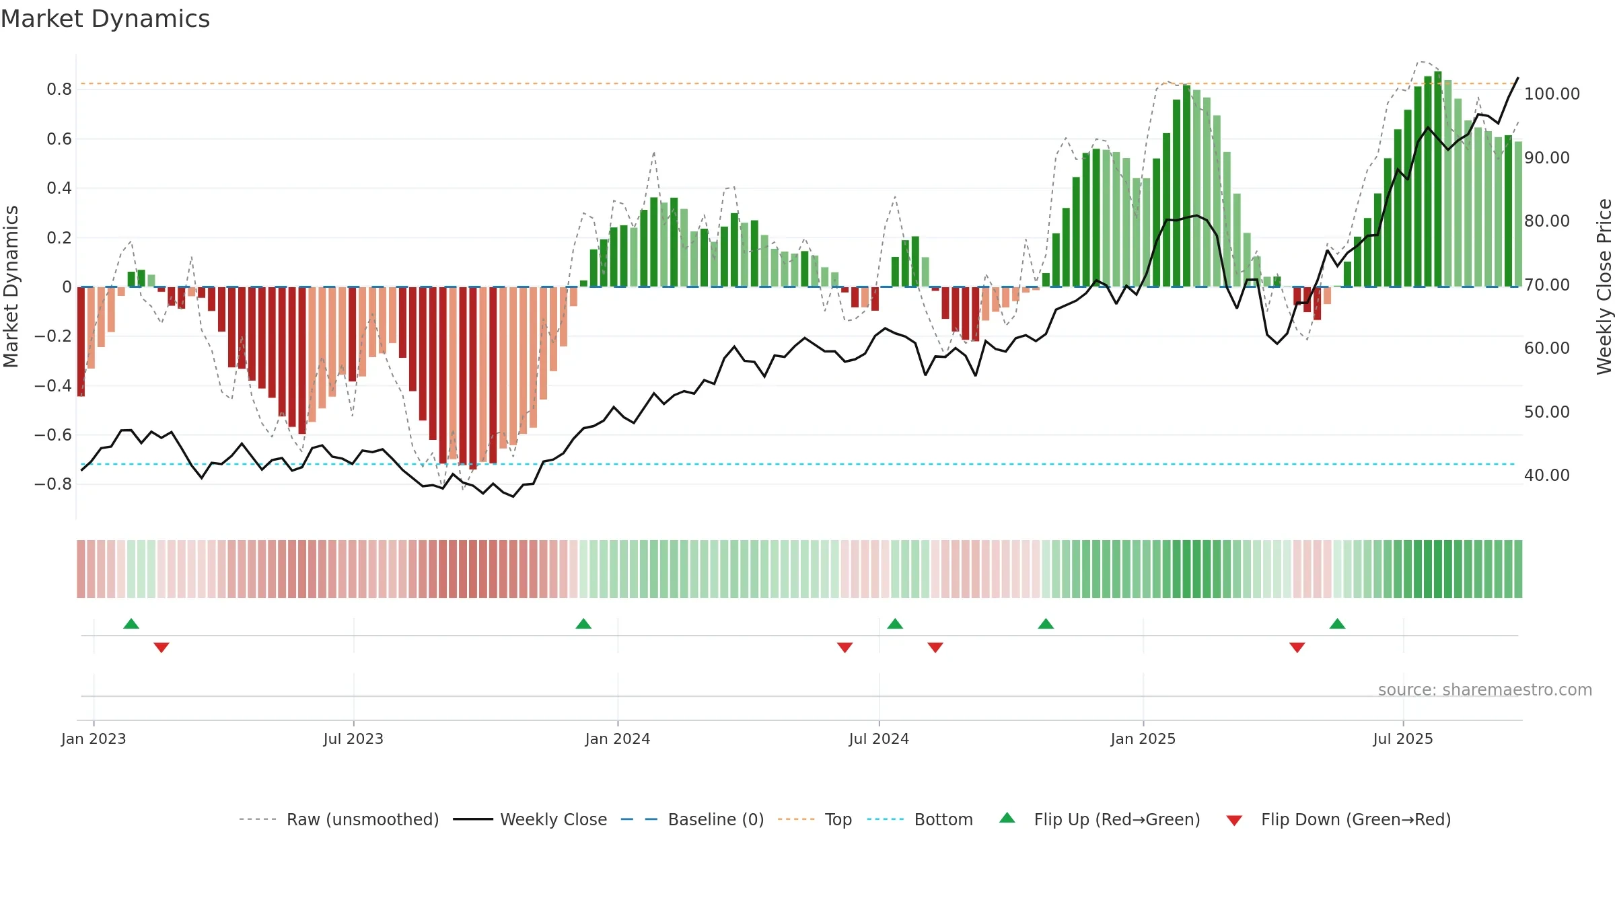Click the 40.00 price axis label
Image resolution: width=1615 pixels, height=908 pixels.
pos(1547,475)
